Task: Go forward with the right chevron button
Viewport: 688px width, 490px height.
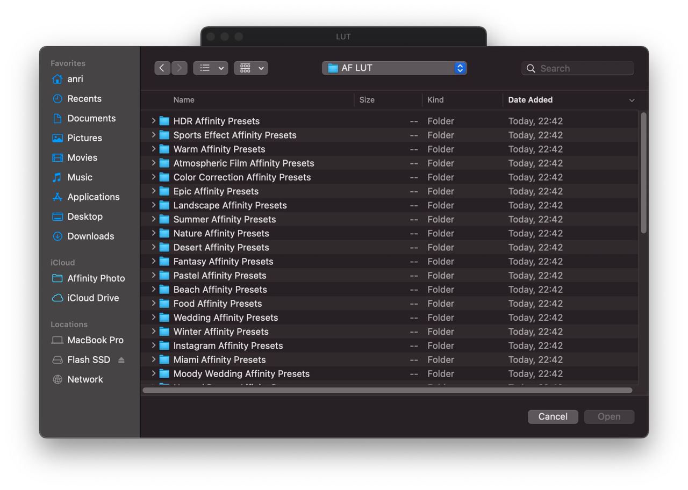Action: [180, 68]
